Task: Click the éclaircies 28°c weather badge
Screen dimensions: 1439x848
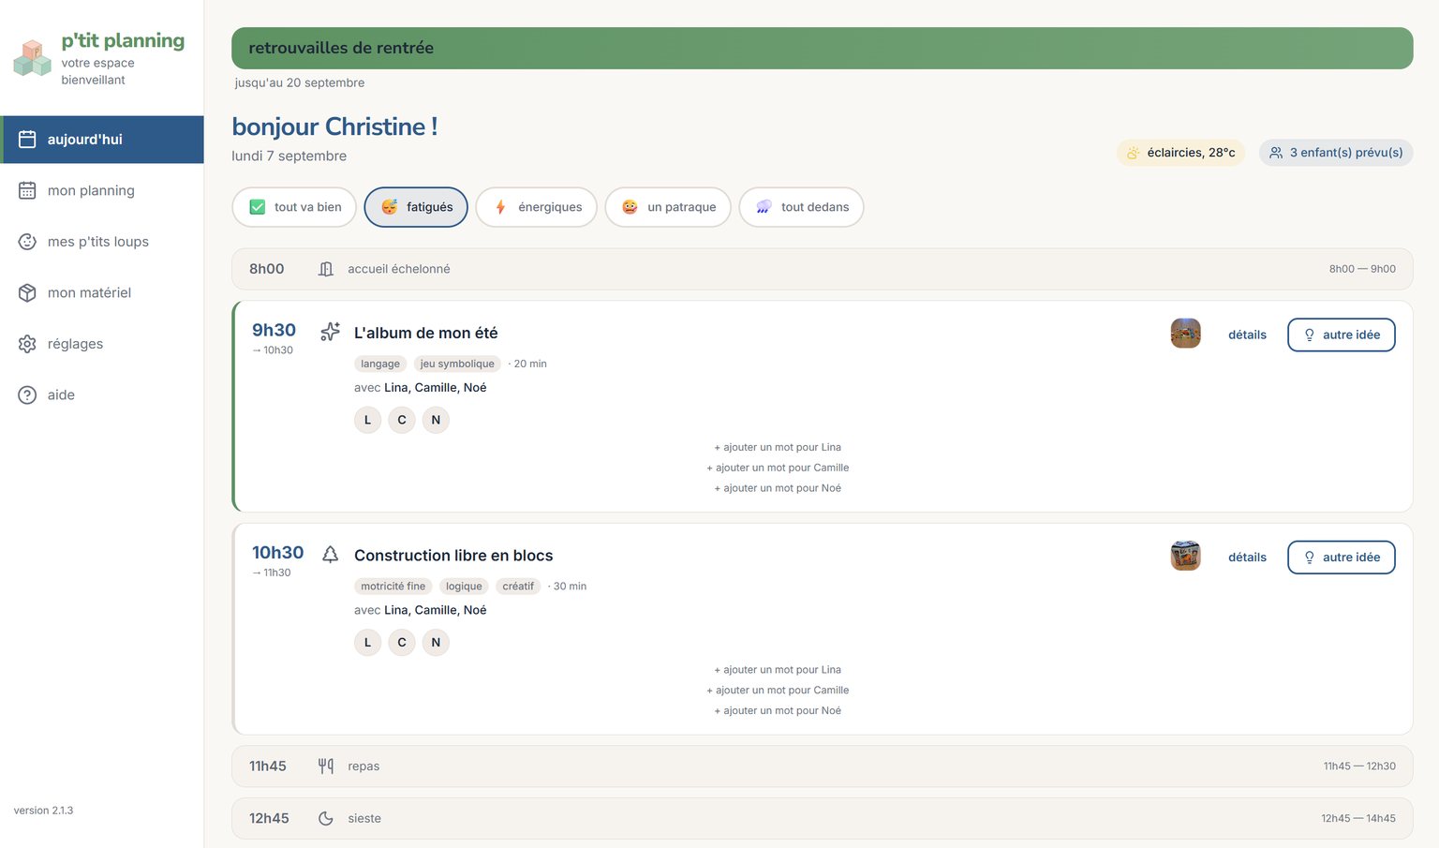Action: [1180, 153]
